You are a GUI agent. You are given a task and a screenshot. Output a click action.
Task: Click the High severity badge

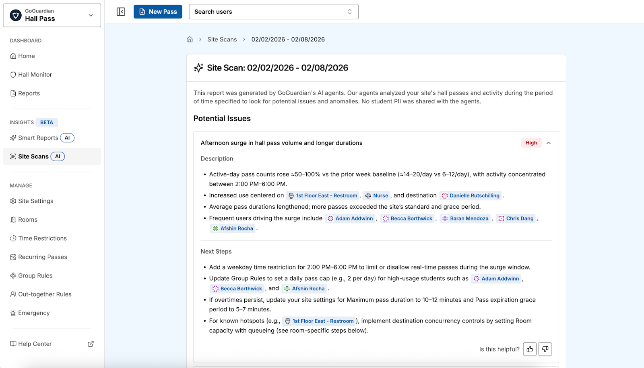(x=531, y=143)
